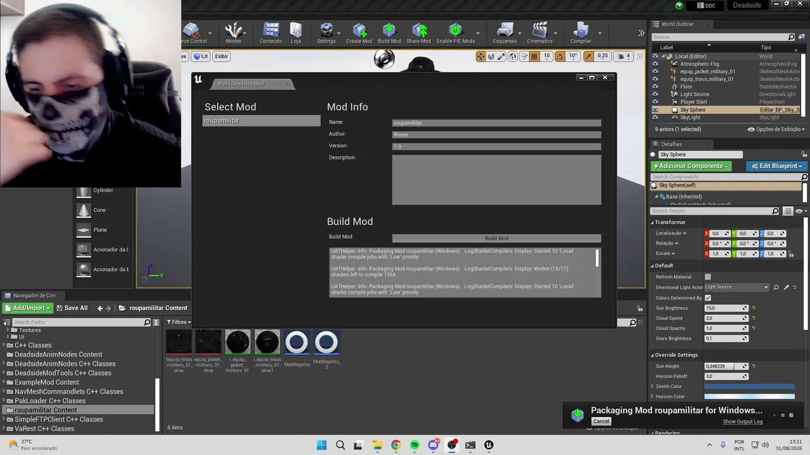Open File Explorer from the taskbar

coord(377,445)
